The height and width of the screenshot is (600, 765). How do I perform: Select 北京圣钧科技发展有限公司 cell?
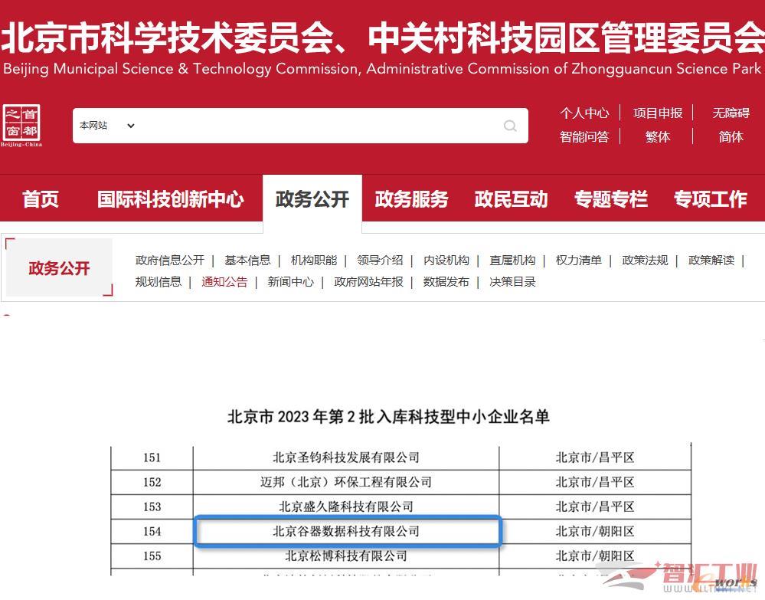346,457
